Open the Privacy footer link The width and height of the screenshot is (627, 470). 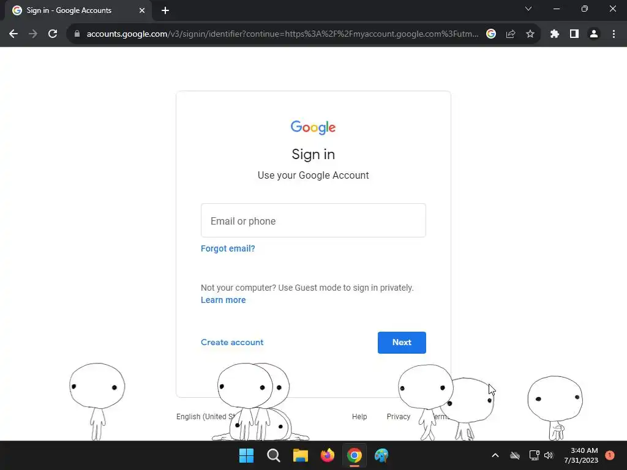point(398,416)
